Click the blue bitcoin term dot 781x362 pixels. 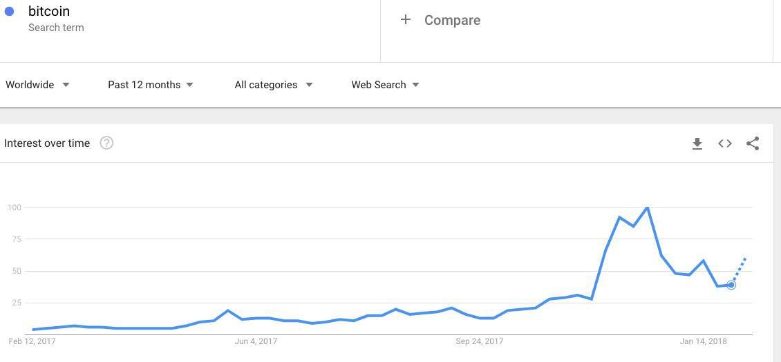click(10, 12)
